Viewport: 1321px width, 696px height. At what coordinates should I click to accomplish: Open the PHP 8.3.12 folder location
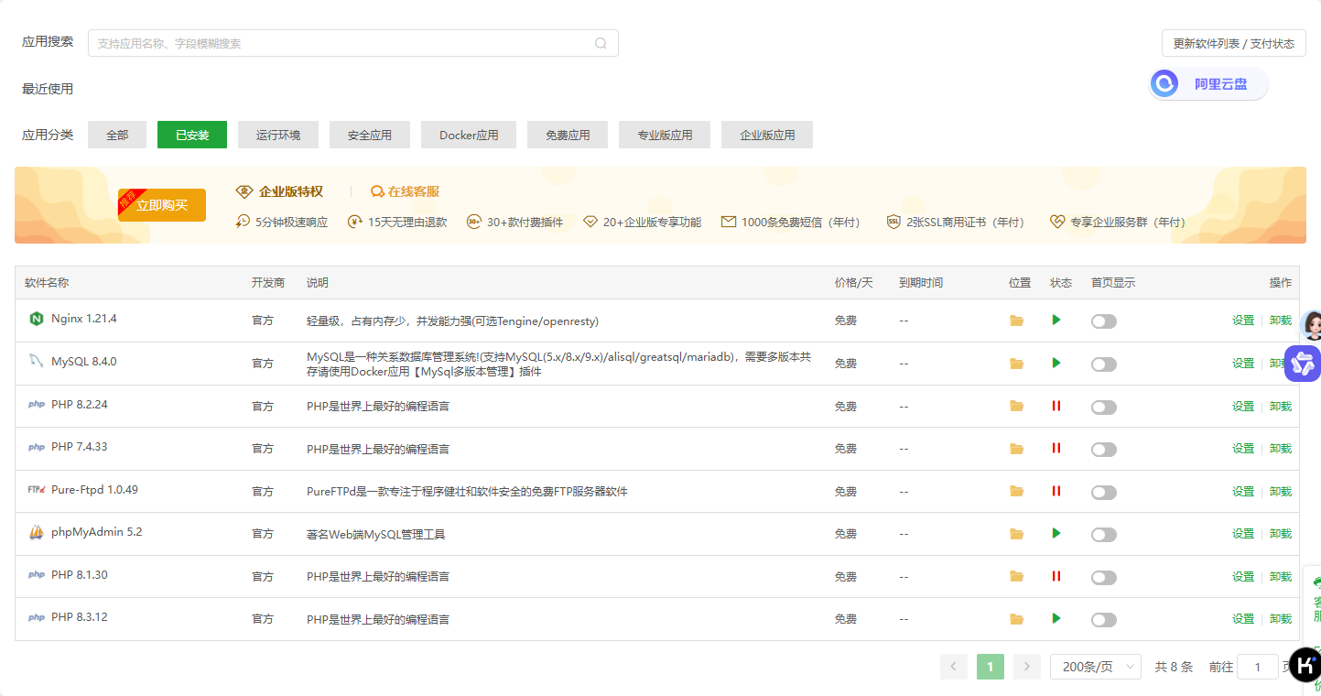pos(1016,619)
